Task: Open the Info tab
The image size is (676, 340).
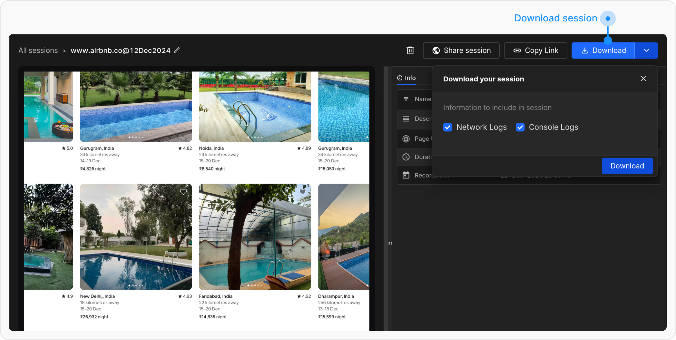Action: 406,78
